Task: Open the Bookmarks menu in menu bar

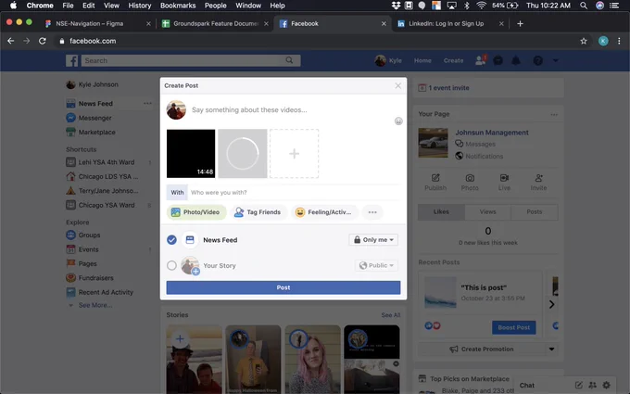Action: click(178, 6)
